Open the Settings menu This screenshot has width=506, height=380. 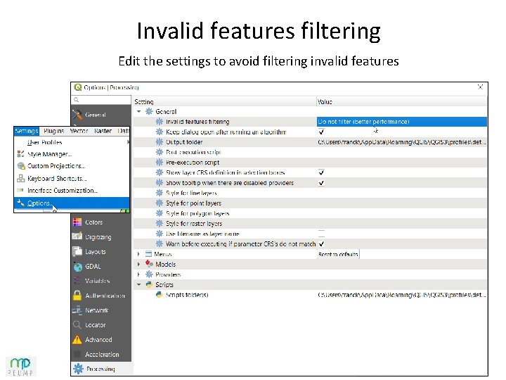pos(27,131)
